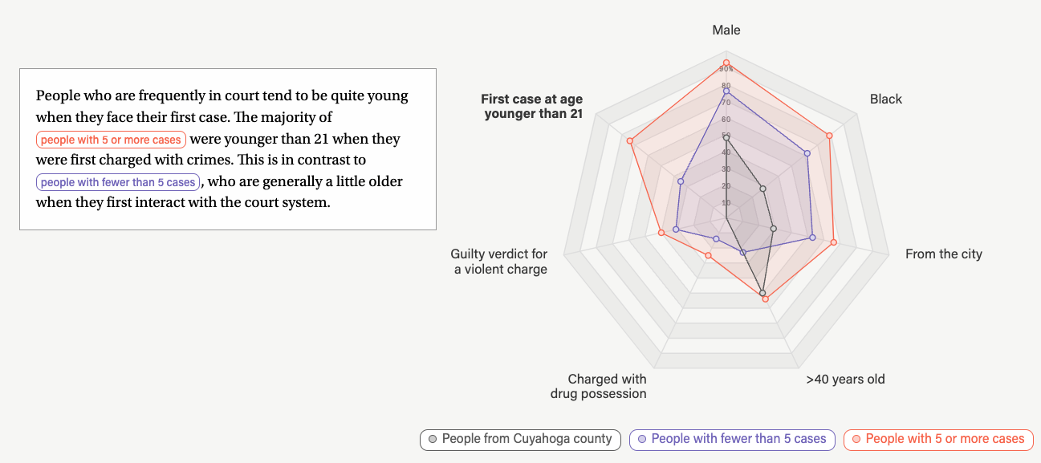Click the Black axis label

pyautogui.click(x=885, y=99)
